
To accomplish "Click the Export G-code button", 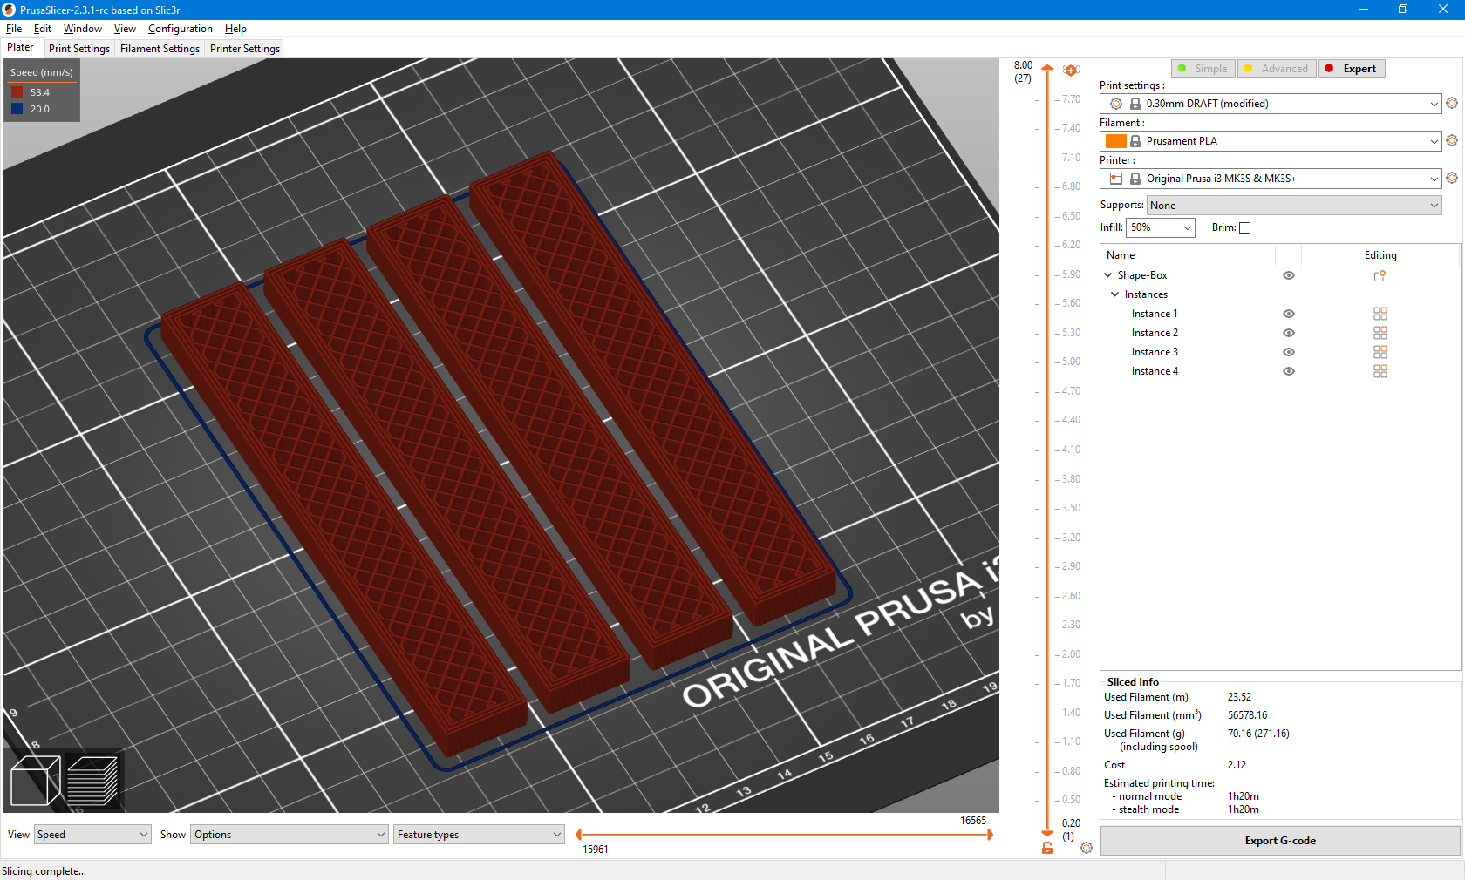I will point(1279,841).
